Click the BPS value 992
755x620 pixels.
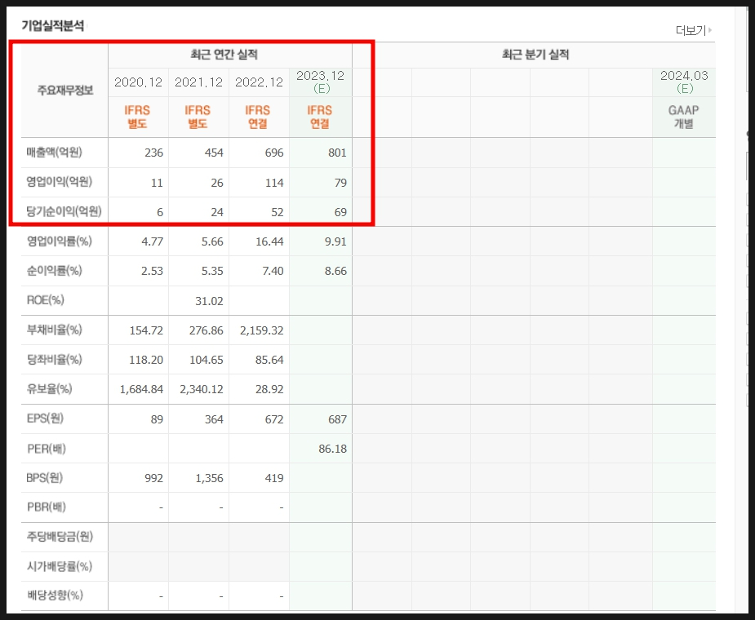pos(154,479)
